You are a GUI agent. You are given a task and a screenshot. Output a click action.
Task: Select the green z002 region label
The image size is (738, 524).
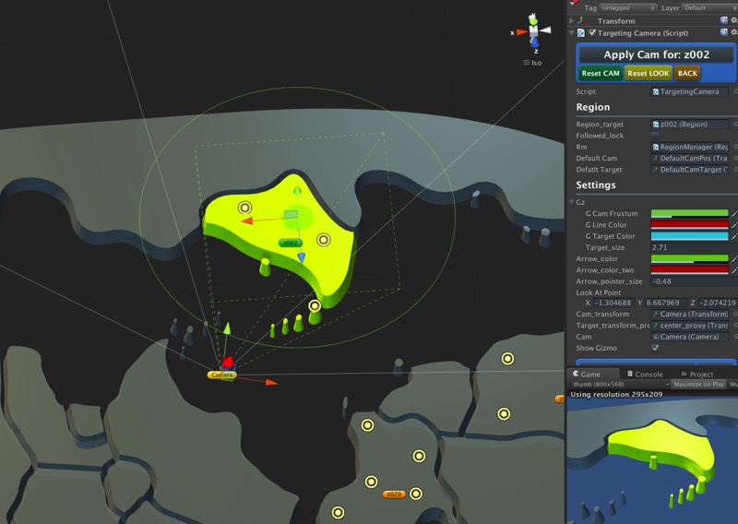point(291,243)
